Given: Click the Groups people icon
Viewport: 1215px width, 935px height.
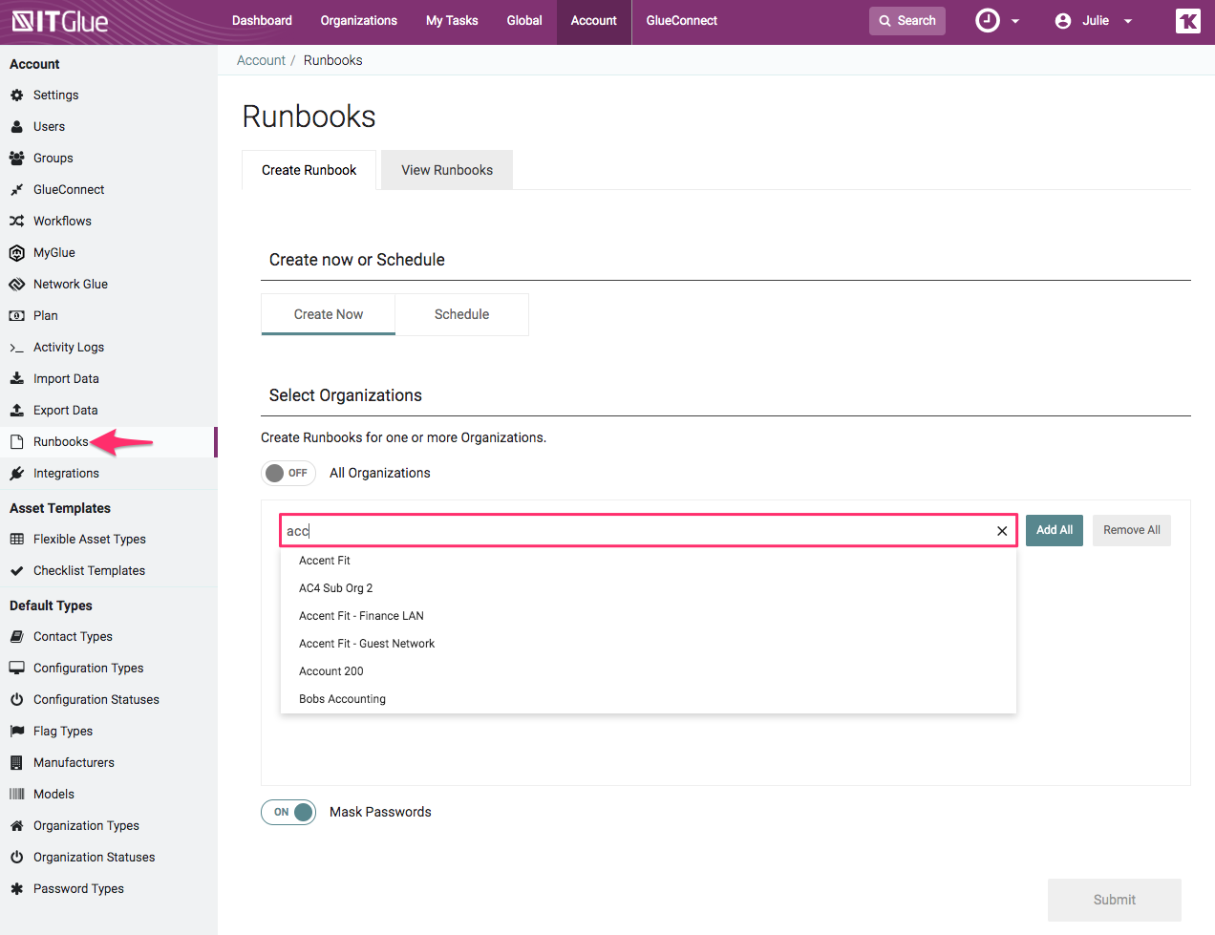Looking at the screenshot, I should 16,159.
